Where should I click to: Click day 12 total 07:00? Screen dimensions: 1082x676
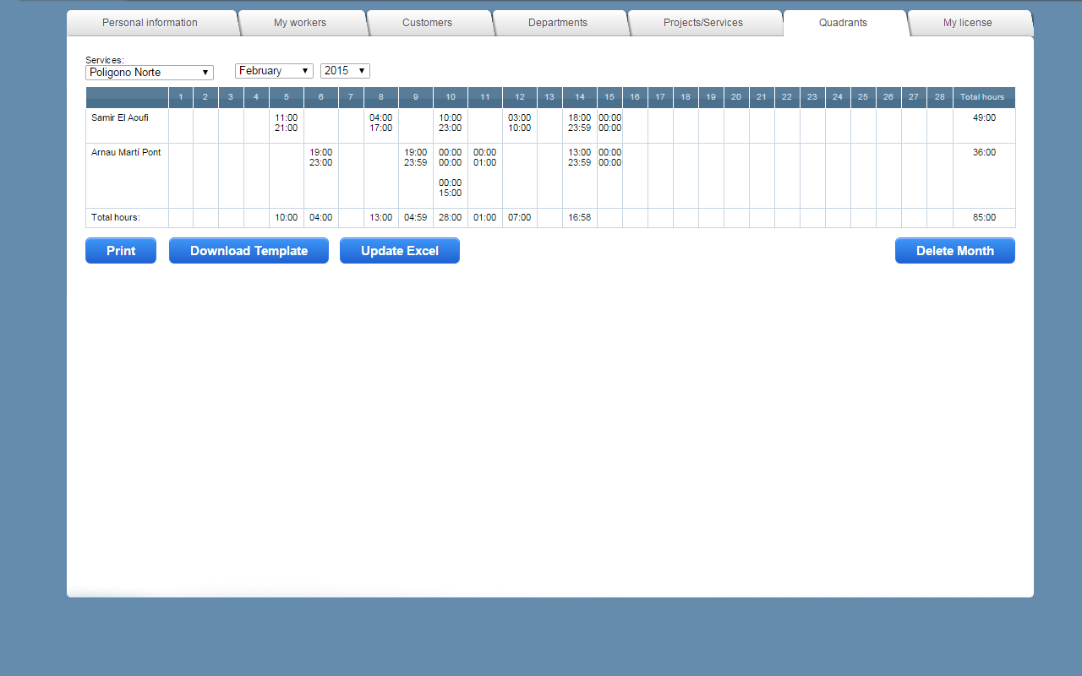pos(520,217)
